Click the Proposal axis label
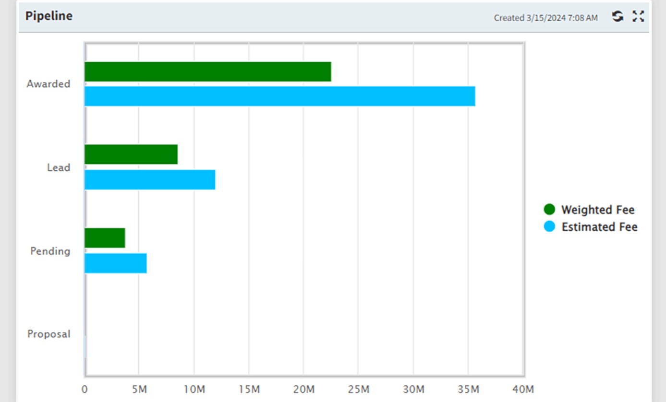This screenshot has width=666, height=402. (x=49, y=334)
